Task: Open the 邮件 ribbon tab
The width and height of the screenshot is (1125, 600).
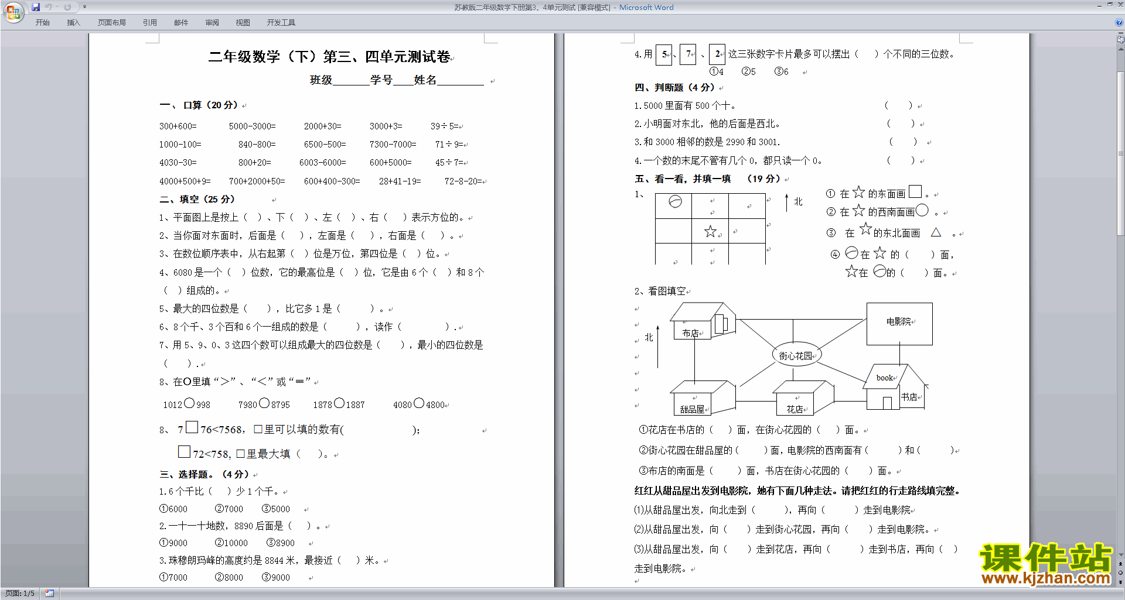Action: point(181,22)
